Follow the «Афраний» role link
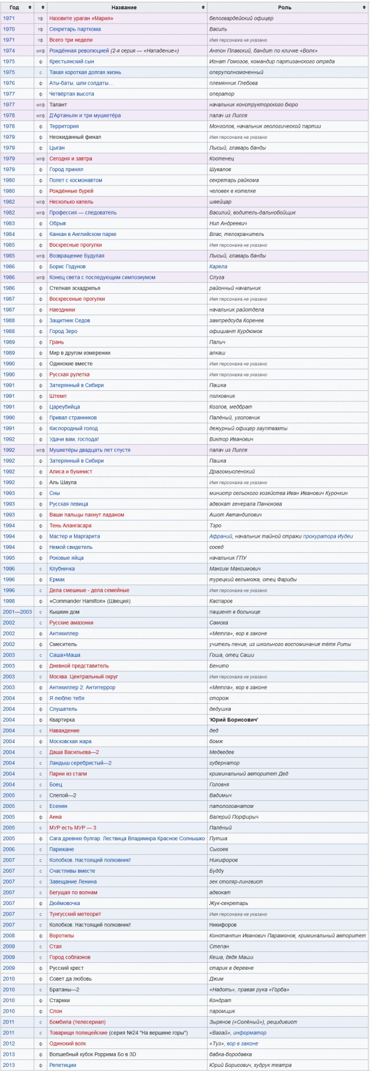 (221, 537)
